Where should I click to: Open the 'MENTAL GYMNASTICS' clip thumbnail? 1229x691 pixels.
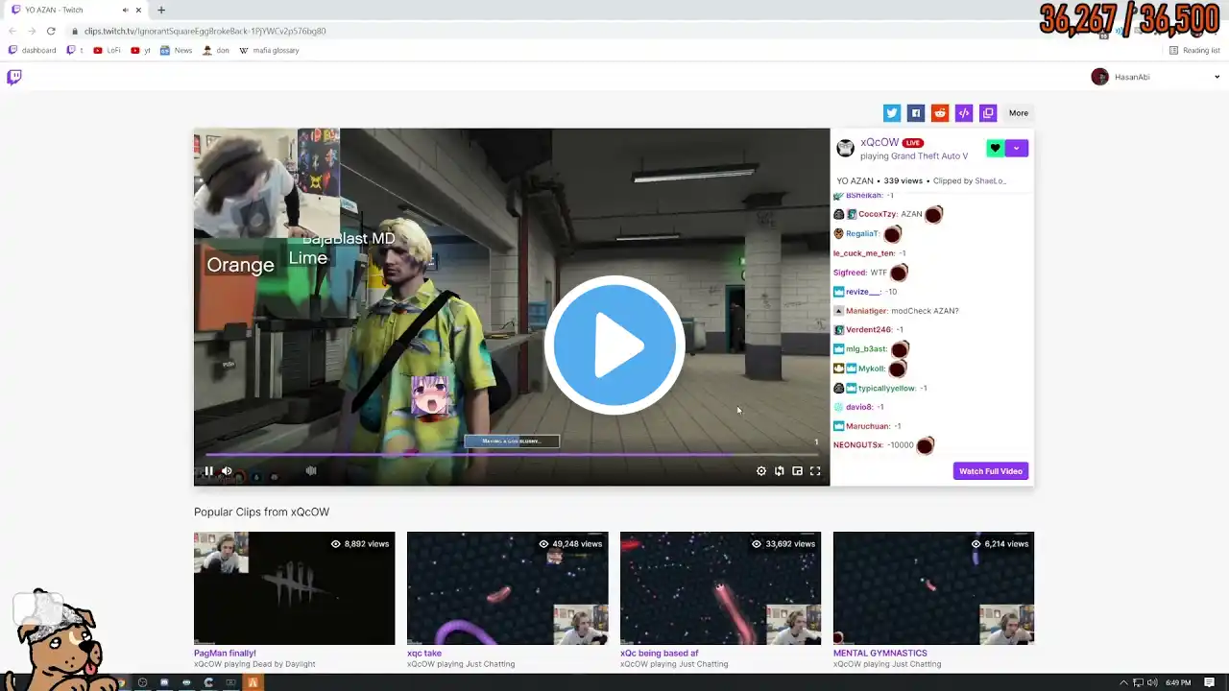click(933, 588)
